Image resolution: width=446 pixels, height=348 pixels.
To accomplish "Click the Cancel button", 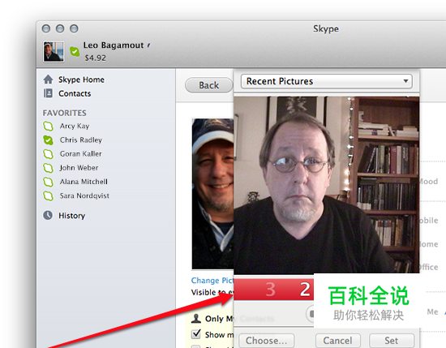I will [x=337, y=341].
